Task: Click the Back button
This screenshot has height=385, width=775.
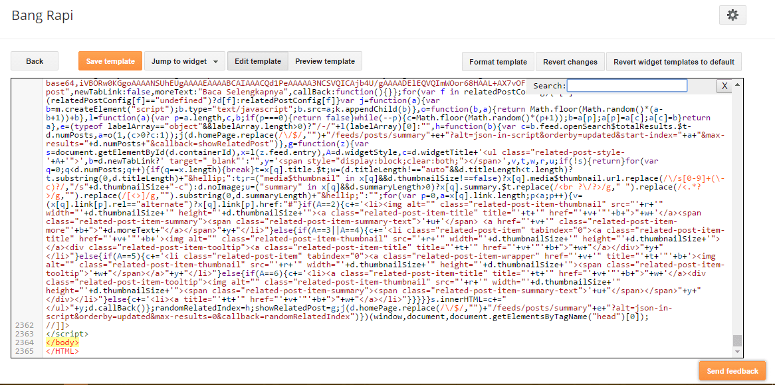Action: pyautogui.click(x=35, y=61)
